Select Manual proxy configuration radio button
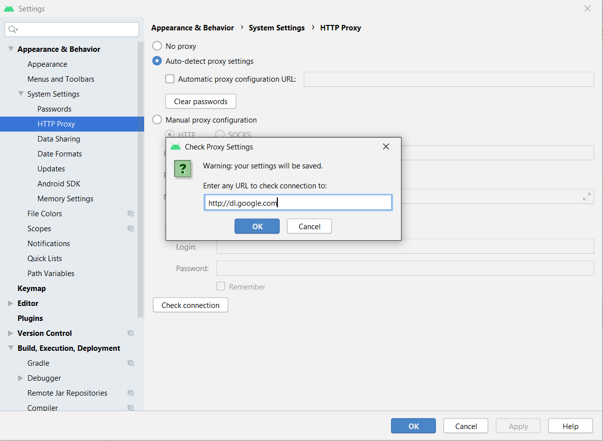Image resolution: width=603 pixels, height=441 pixels. point(157,120)
